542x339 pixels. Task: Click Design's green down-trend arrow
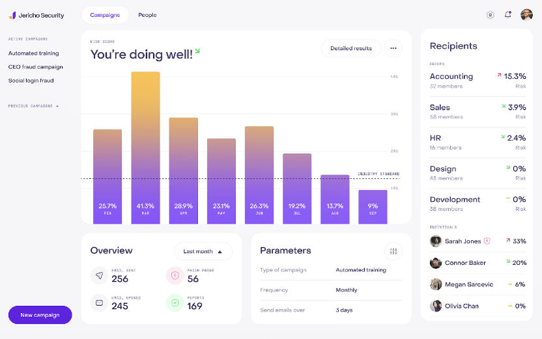click(508, 167)
